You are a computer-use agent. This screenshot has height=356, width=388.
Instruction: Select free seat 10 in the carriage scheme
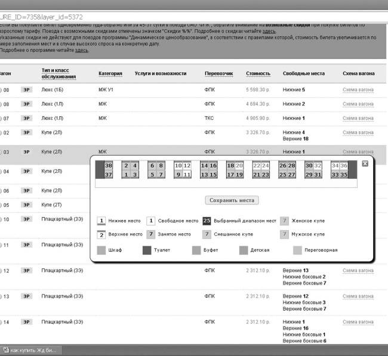tap(178, 166)
